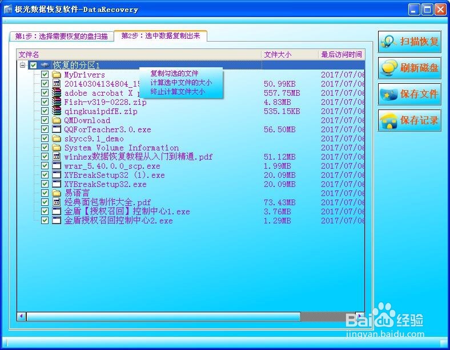Uncheck the 金盾授权召回控制中心2.exe checkbox

click(45, 220)
